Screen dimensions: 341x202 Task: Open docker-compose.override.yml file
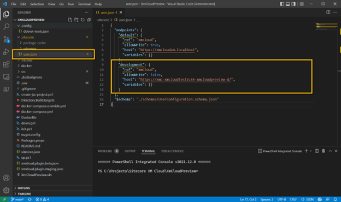tap(43, 106)
